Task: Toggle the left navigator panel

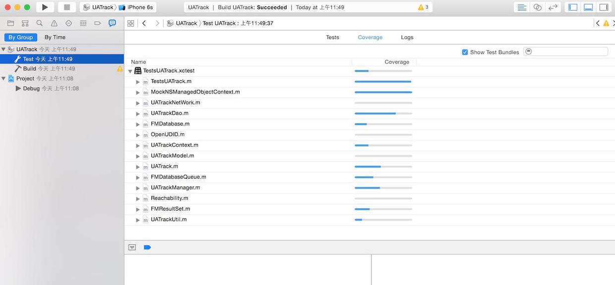Action: 573,7
